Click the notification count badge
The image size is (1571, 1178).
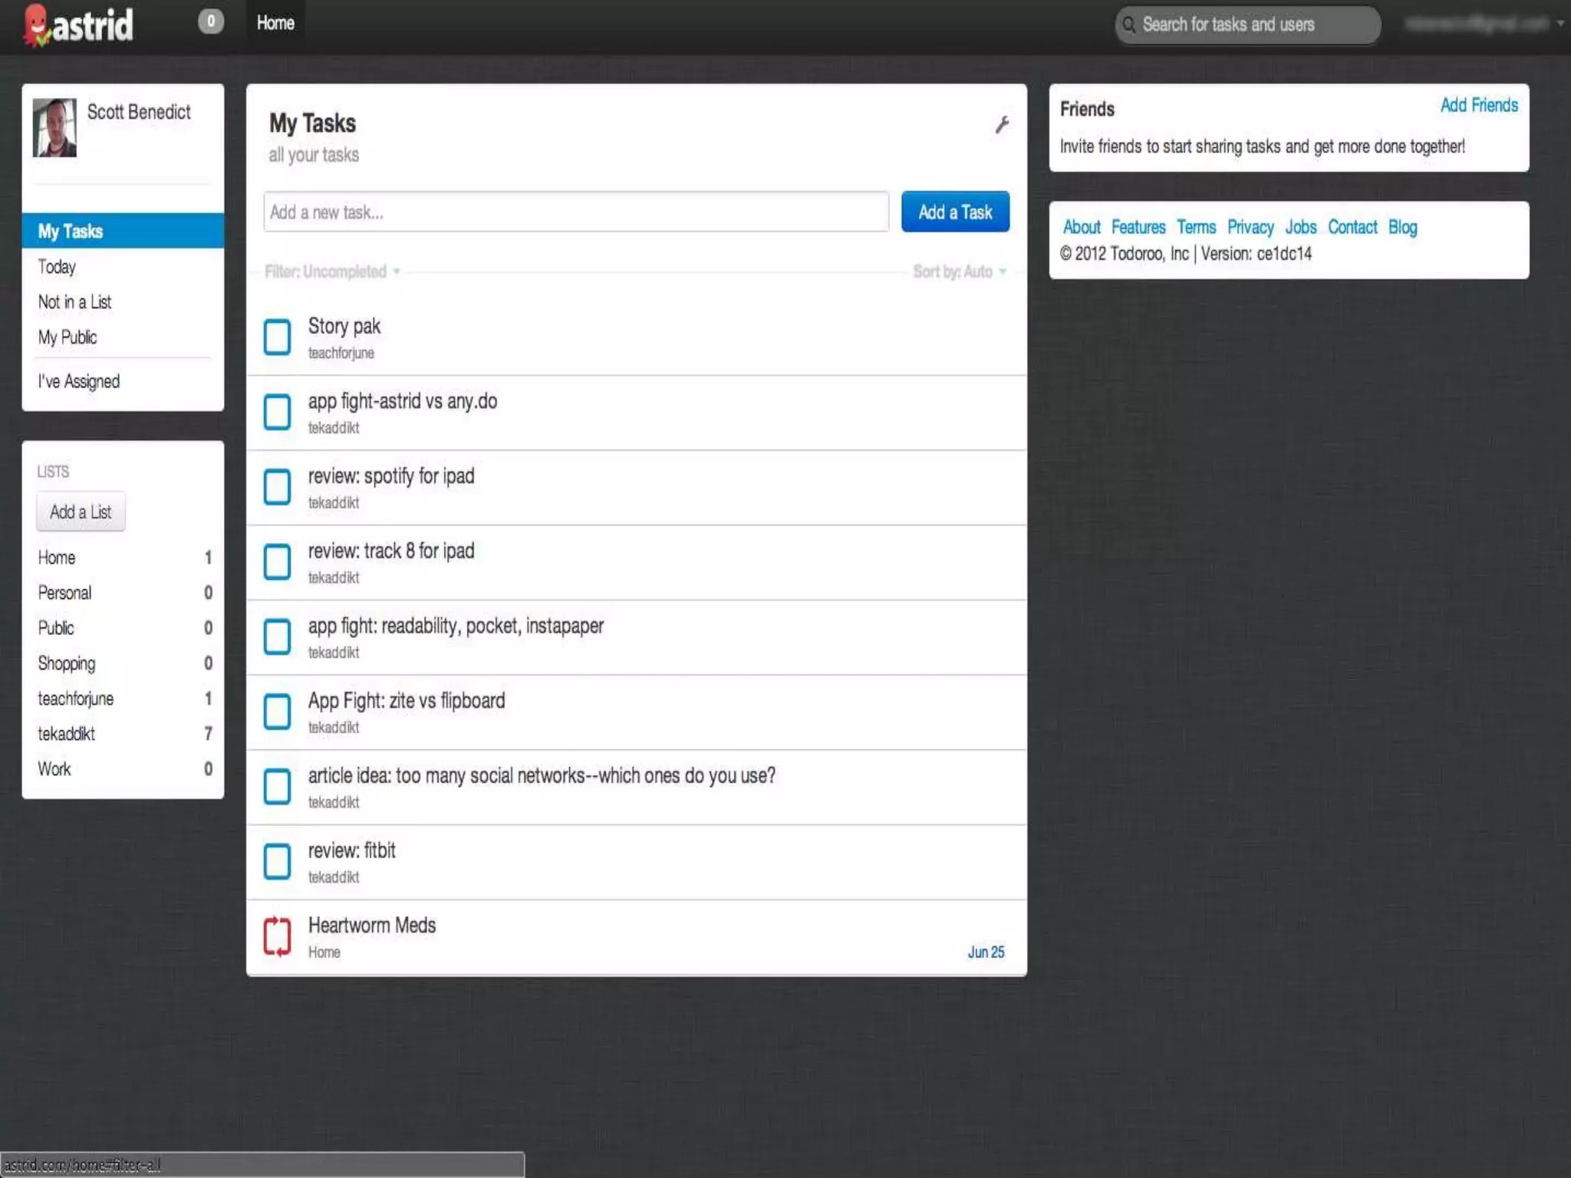click(x=211, y=21)
